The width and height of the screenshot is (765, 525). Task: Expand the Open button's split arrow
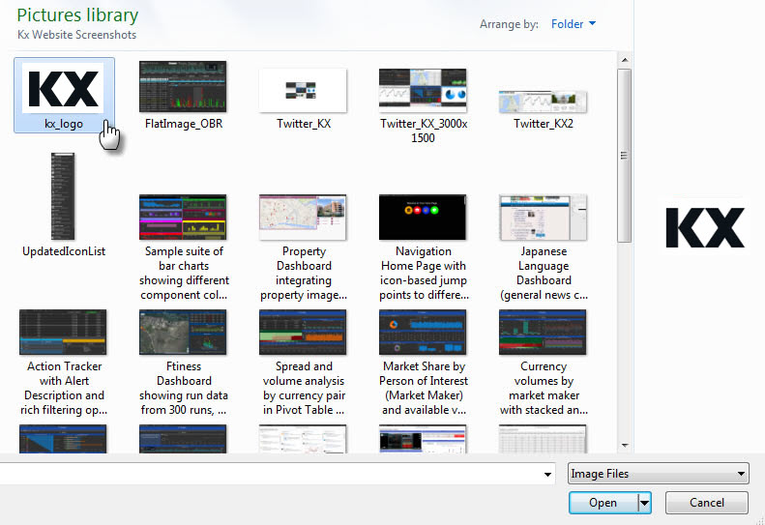[644, 503]
